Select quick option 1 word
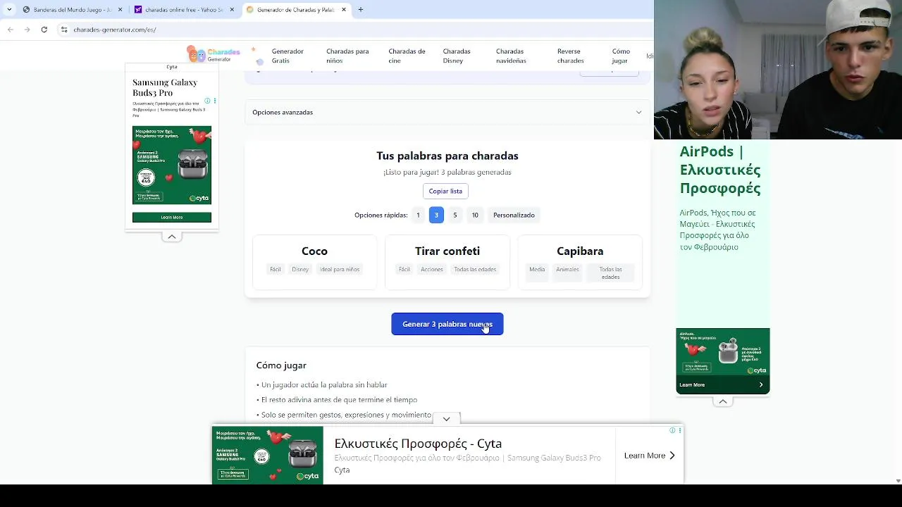 pos(418,215)
